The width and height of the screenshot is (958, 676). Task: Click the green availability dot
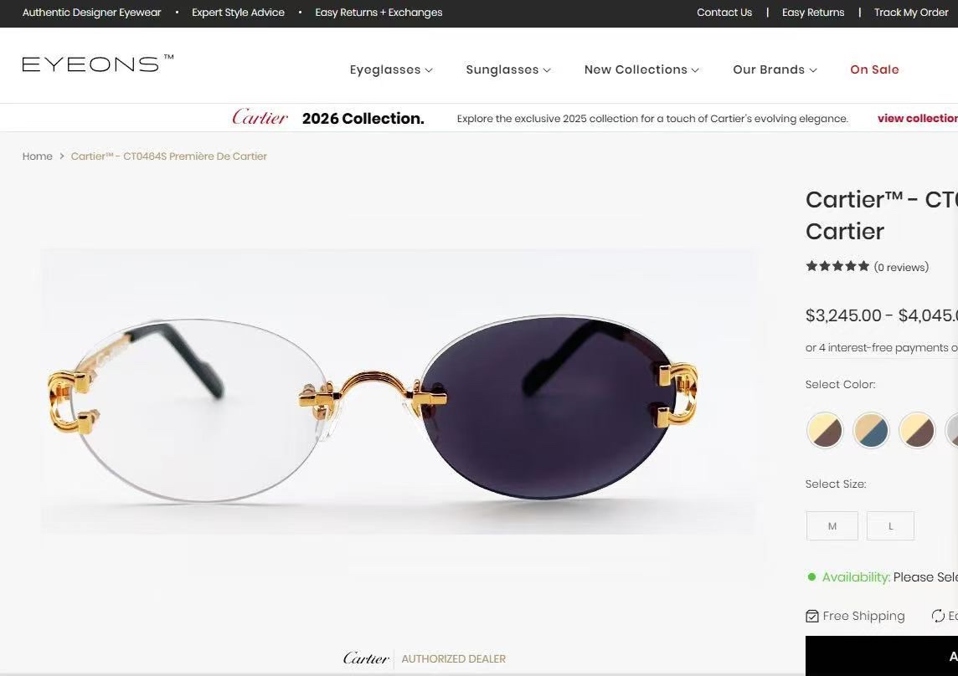pyautogui.click(x=811, y=576)
